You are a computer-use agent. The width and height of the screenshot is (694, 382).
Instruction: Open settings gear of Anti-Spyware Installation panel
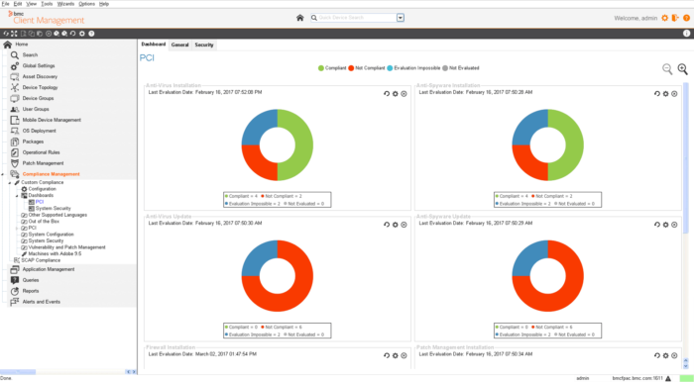pyautogui.click(x=665, y=94)
